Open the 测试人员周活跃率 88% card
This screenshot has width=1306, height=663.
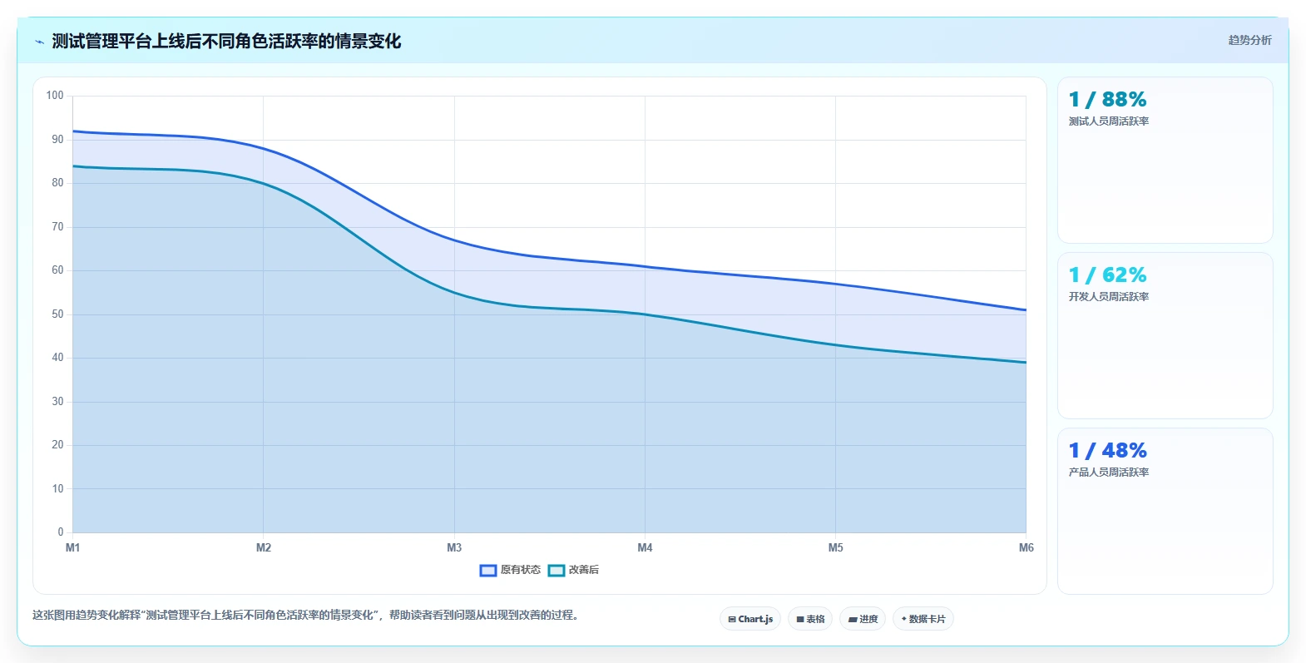click(1165, 161)
